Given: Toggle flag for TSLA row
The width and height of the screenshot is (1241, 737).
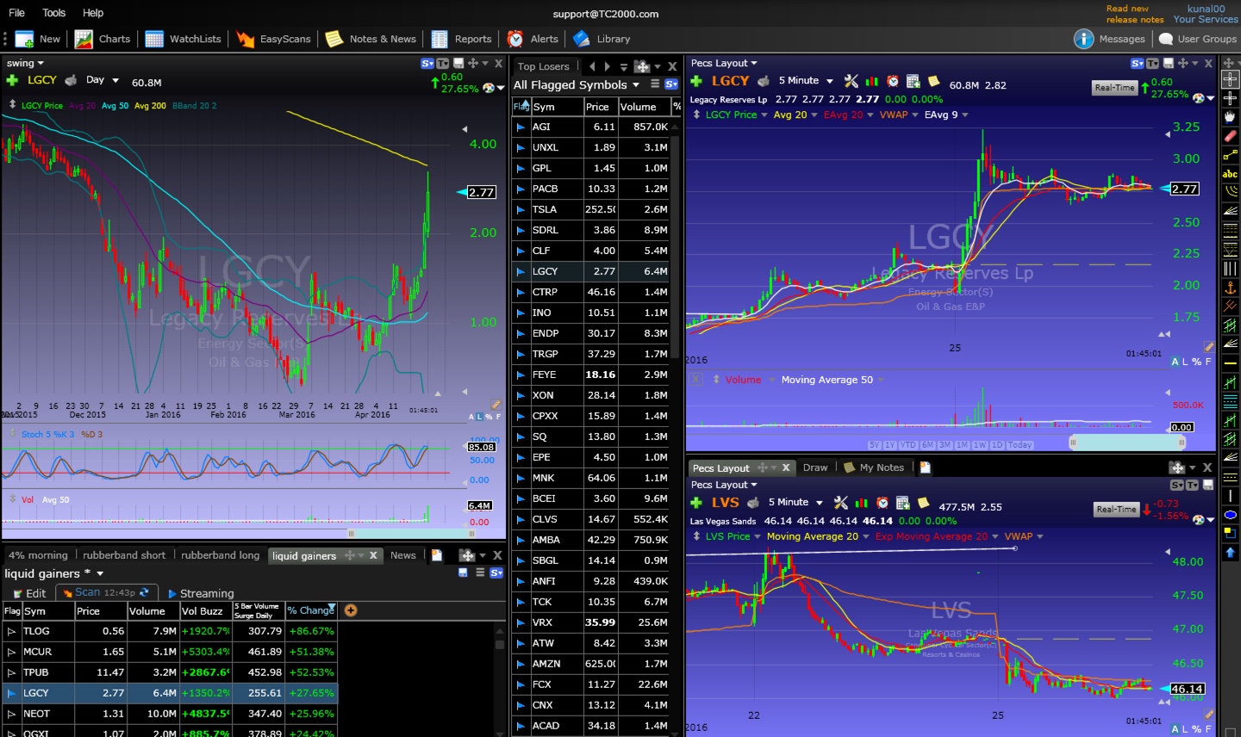Looking at the screenshot, I should tap(521, 209).
